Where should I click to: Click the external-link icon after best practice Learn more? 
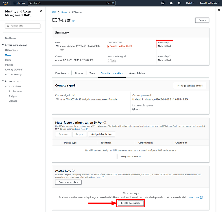(201, 197)
